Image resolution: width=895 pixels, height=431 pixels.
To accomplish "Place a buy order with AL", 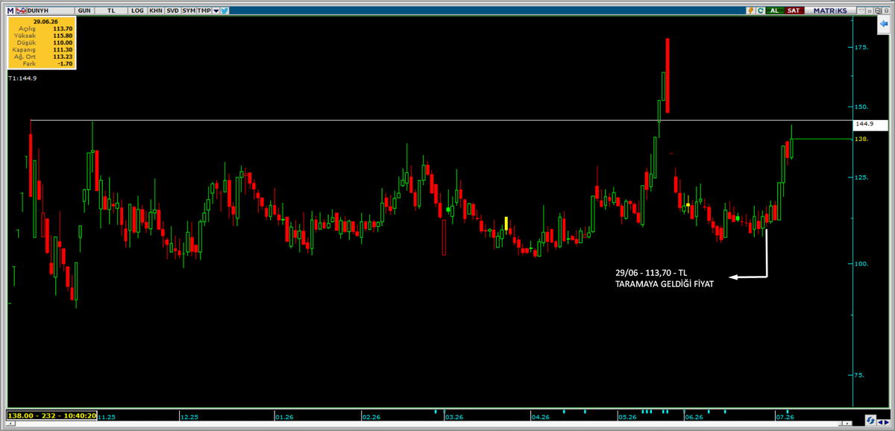I will (775, 10).
